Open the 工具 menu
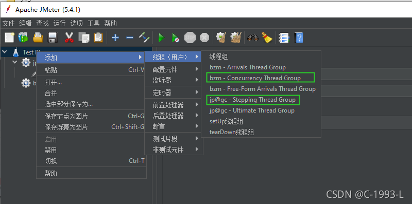412x204 pixels. click(93, 23)
